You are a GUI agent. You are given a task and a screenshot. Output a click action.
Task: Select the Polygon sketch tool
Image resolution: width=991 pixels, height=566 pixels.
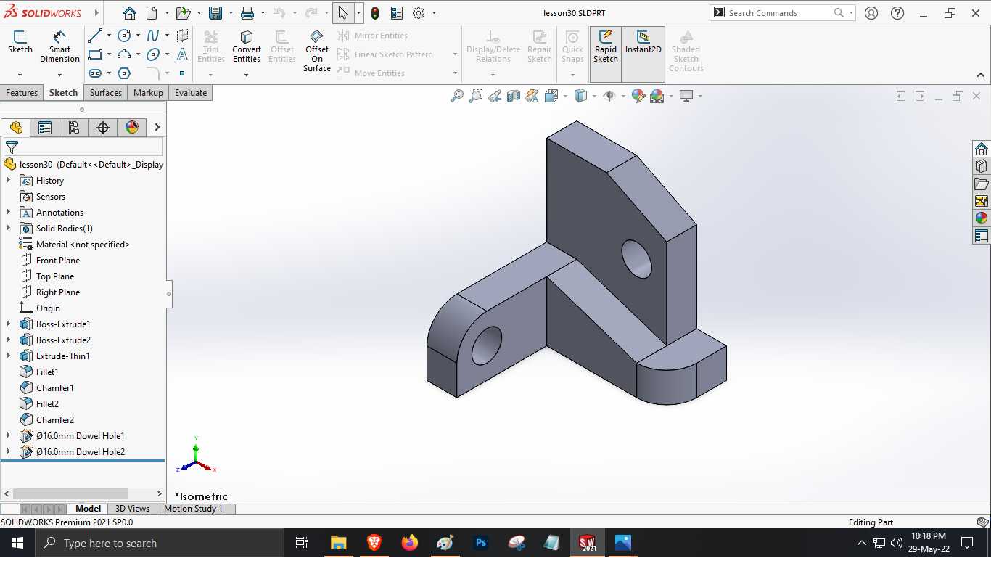(x=124, y=73)
